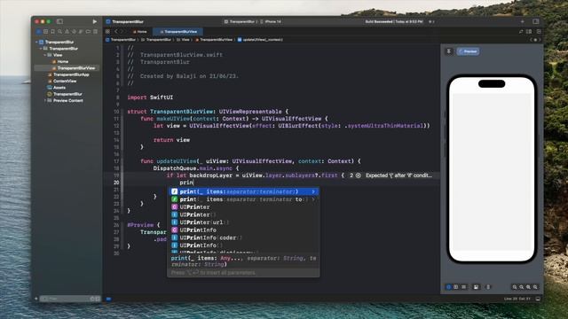The image size is (568, 319).
Task: Open the find navigator magnifier icon
Action: (x=59, y=32)
